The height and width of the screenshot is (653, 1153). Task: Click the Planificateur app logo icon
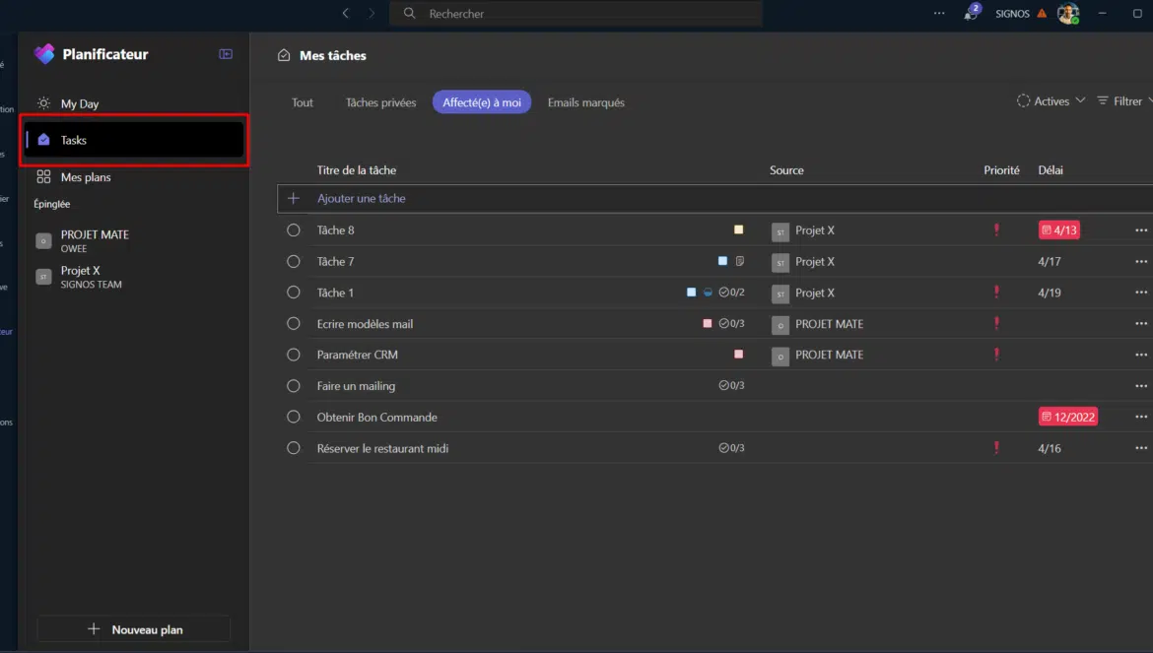(44, 54)
